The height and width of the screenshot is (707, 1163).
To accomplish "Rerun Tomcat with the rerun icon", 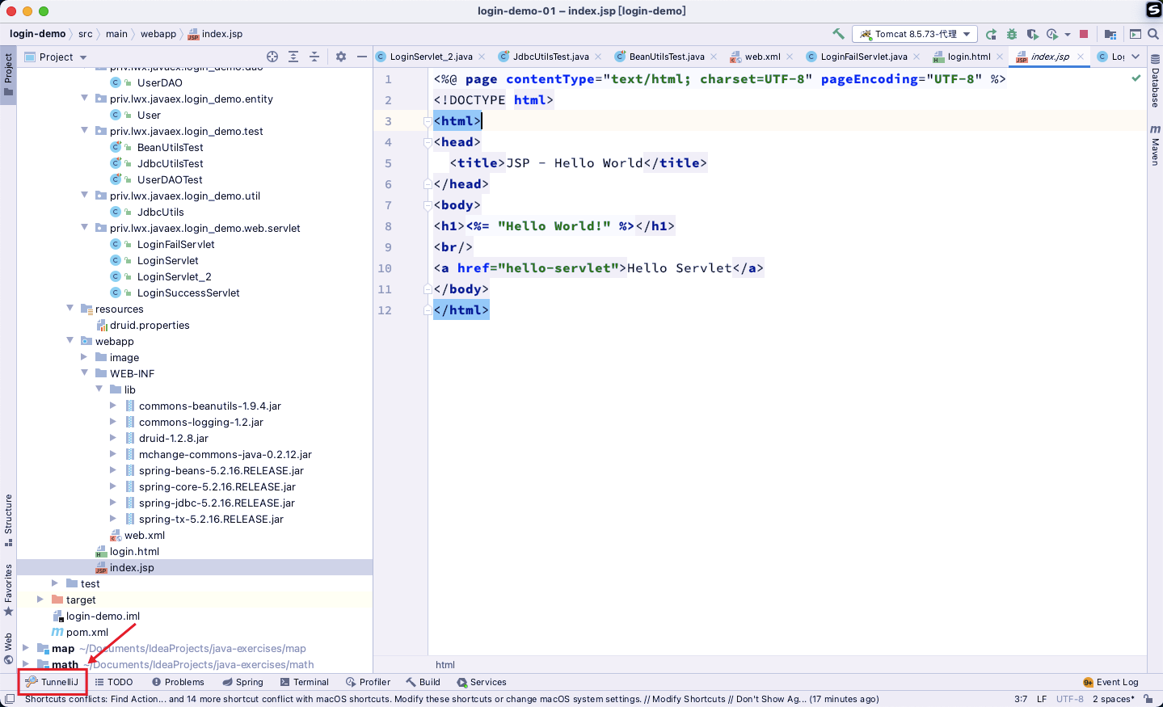I will click(992, 34).
